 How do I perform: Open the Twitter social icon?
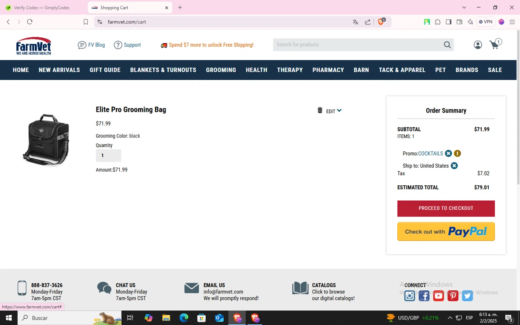coord(467,296)
